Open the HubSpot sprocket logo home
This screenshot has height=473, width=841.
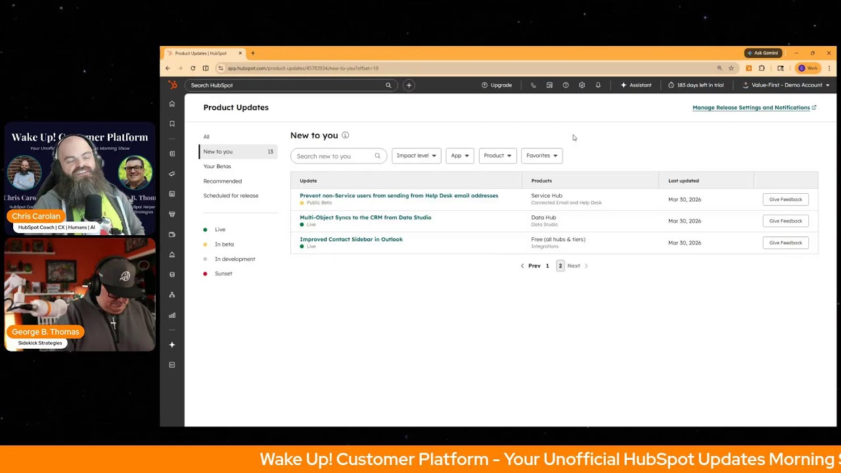point(172,85)
